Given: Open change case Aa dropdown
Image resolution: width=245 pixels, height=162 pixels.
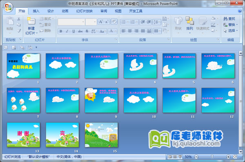Looking at the screenshot, I should tap(102, 31).
